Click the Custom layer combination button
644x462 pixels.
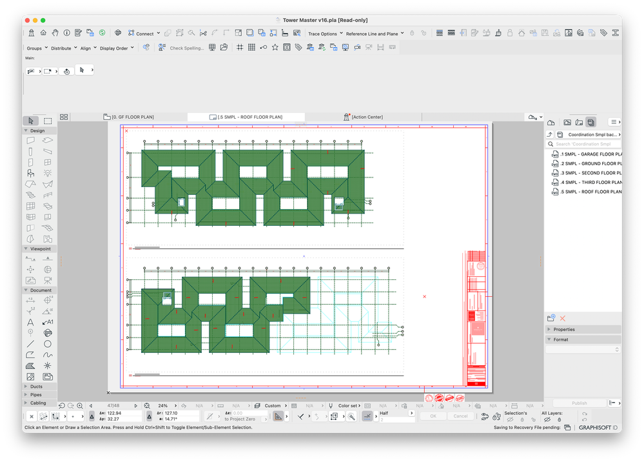click(269, 406)
